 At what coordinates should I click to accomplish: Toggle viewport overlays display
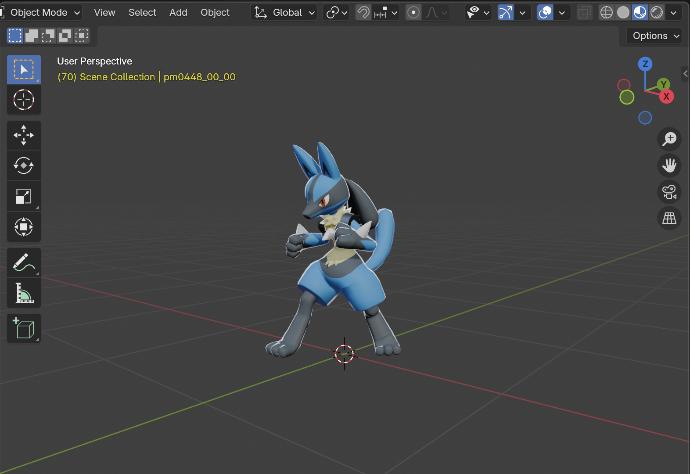(545, 13)
